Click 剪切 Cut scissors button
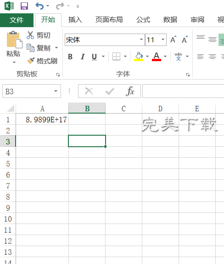224x264 pixels. click(x=39, y=35)
